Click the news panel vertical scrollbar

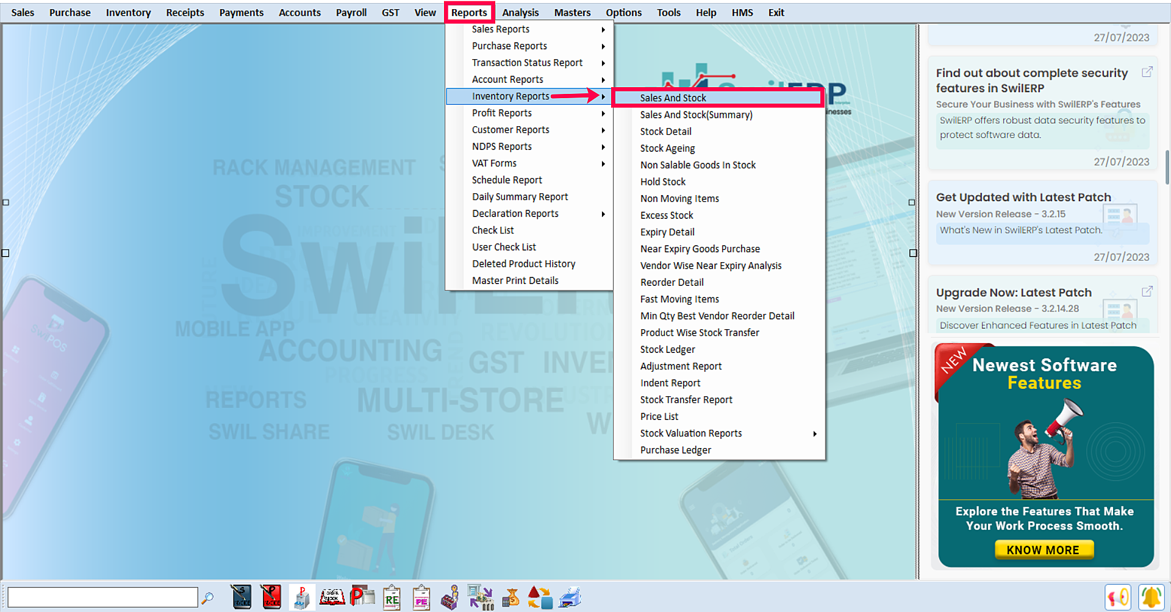[x=1167, y=166]
